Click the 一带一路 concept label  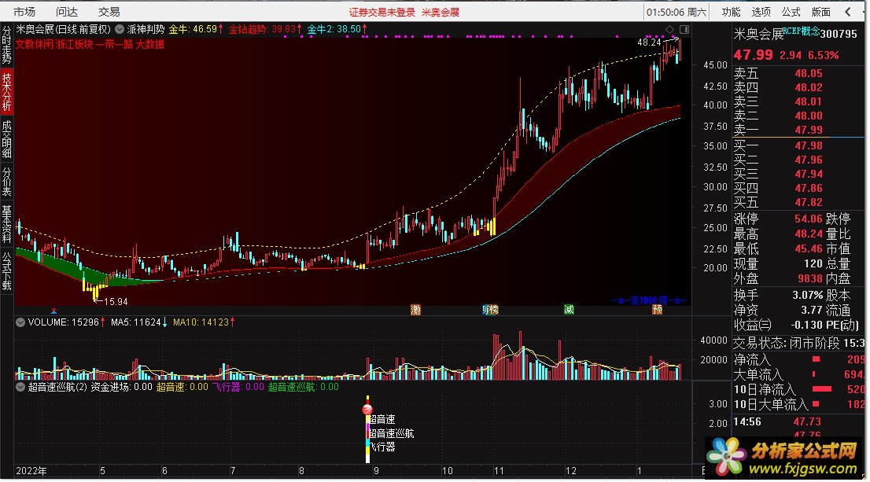[114, 44]
